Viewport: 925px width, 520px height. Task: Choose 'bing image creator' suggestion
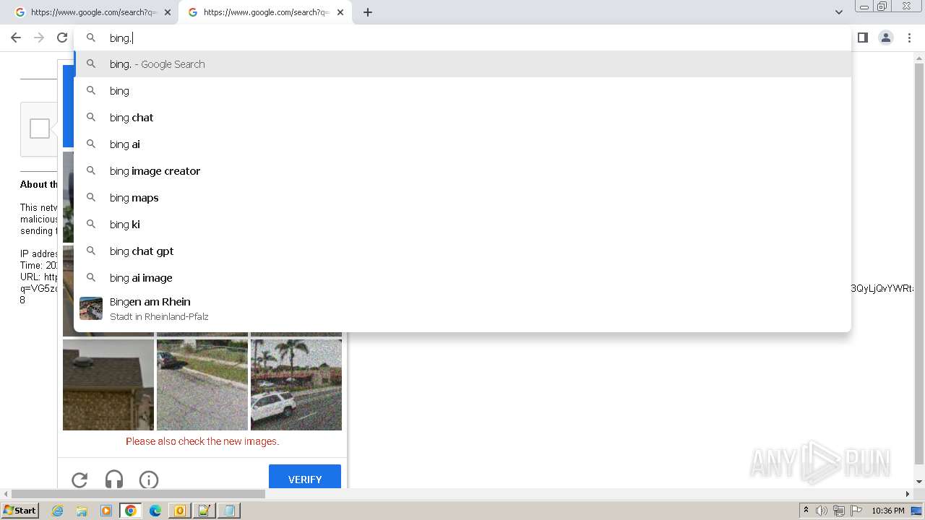click(462, 171)
